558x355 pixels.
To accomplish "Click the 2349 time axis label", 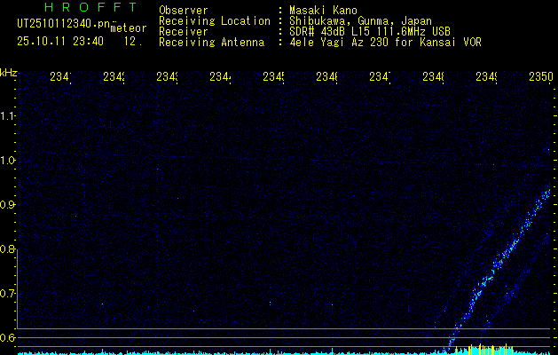I will 487,76.
